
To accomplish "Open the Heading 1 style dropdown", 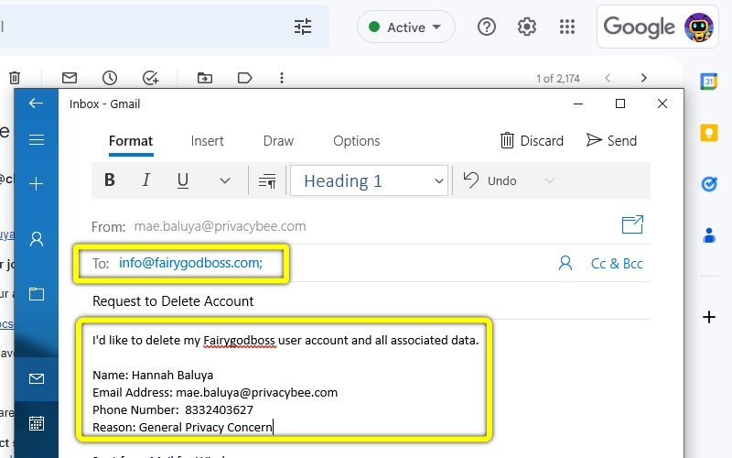I will click(x=369, y=180).
